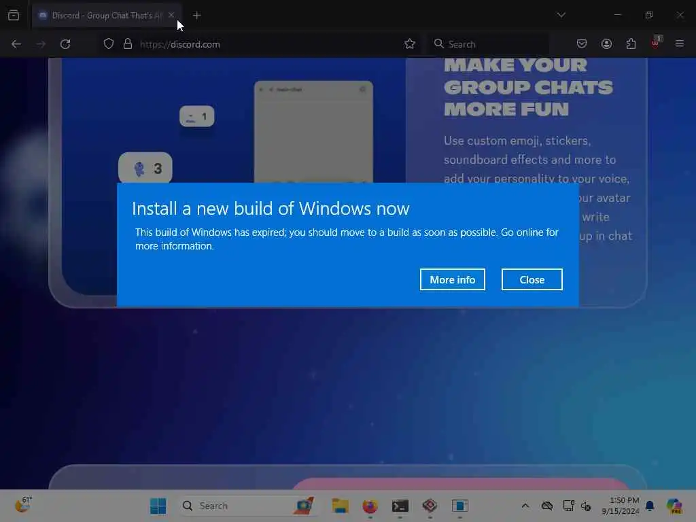Open the tracking protection shield icon
Screen dimensions: 696x522
tap(109, 44)
